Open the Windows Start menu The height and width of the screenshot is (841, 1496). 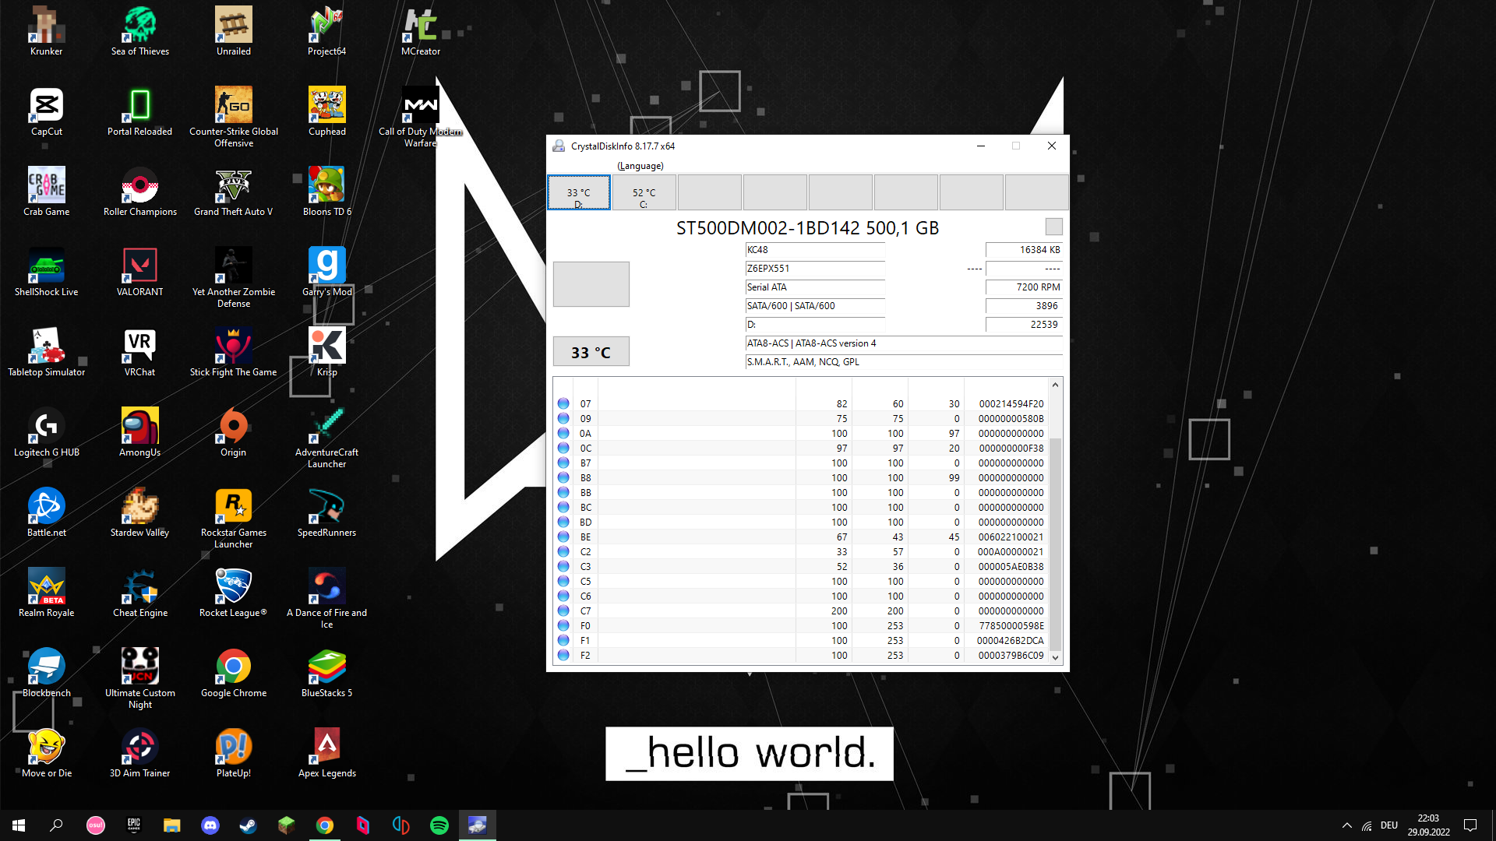coord(17,825)
